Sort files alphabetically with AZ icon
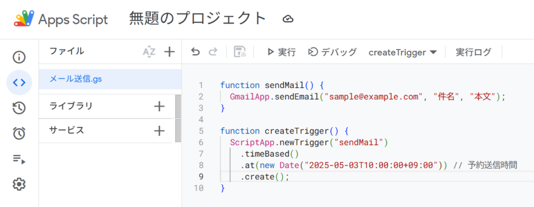Image resolution: width=534 pixels, height=207 pixels. (x=149, y=52)
